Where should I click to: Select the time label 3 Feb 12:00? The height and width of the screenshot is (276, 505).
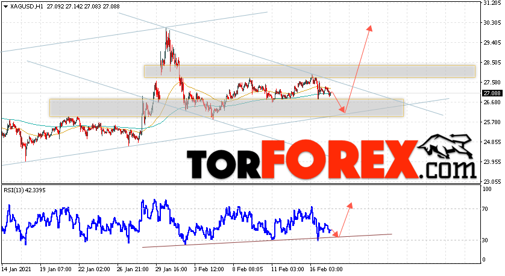[x=209, y=269]
